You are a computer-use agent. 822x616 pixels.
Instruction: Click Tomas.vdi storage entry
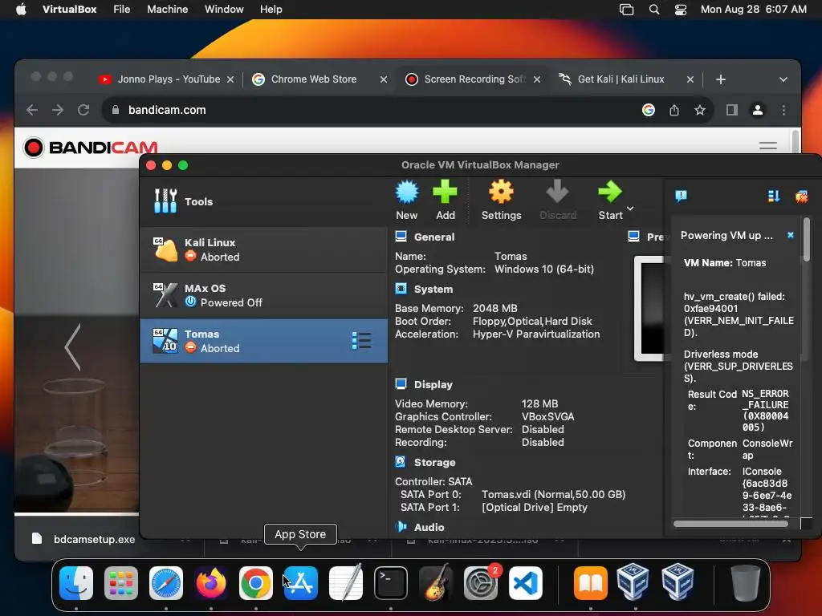(553, 494)
